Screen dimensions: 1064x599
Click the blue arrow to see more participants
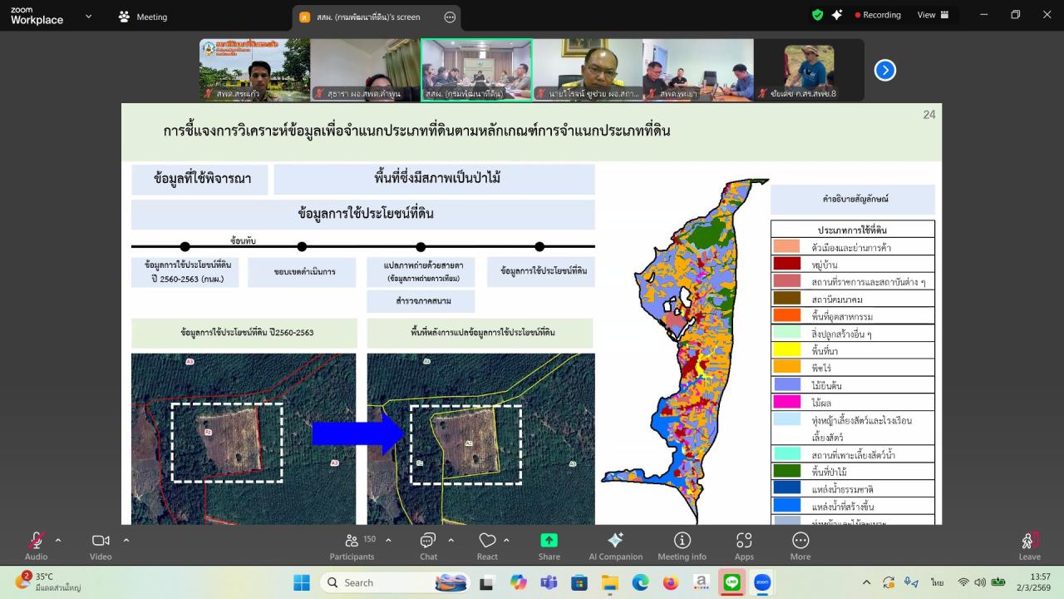(884, 70)
